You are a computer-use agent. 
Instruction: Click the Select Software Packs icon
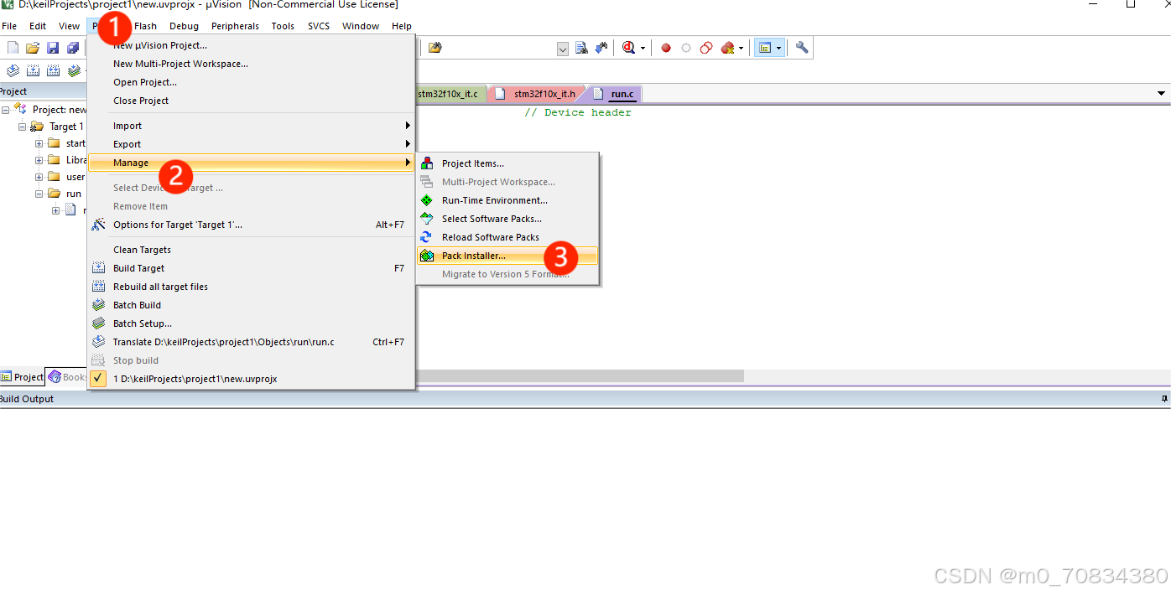[427, 219]
